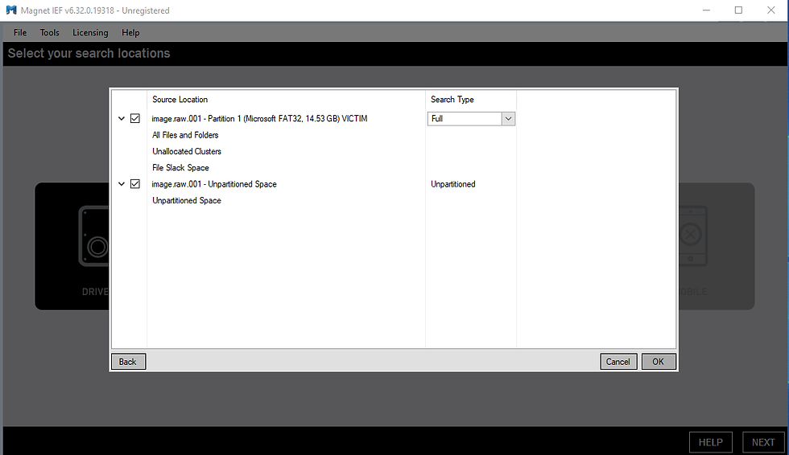
Task: Confirm with the OK button
Action: pos(659,362)
